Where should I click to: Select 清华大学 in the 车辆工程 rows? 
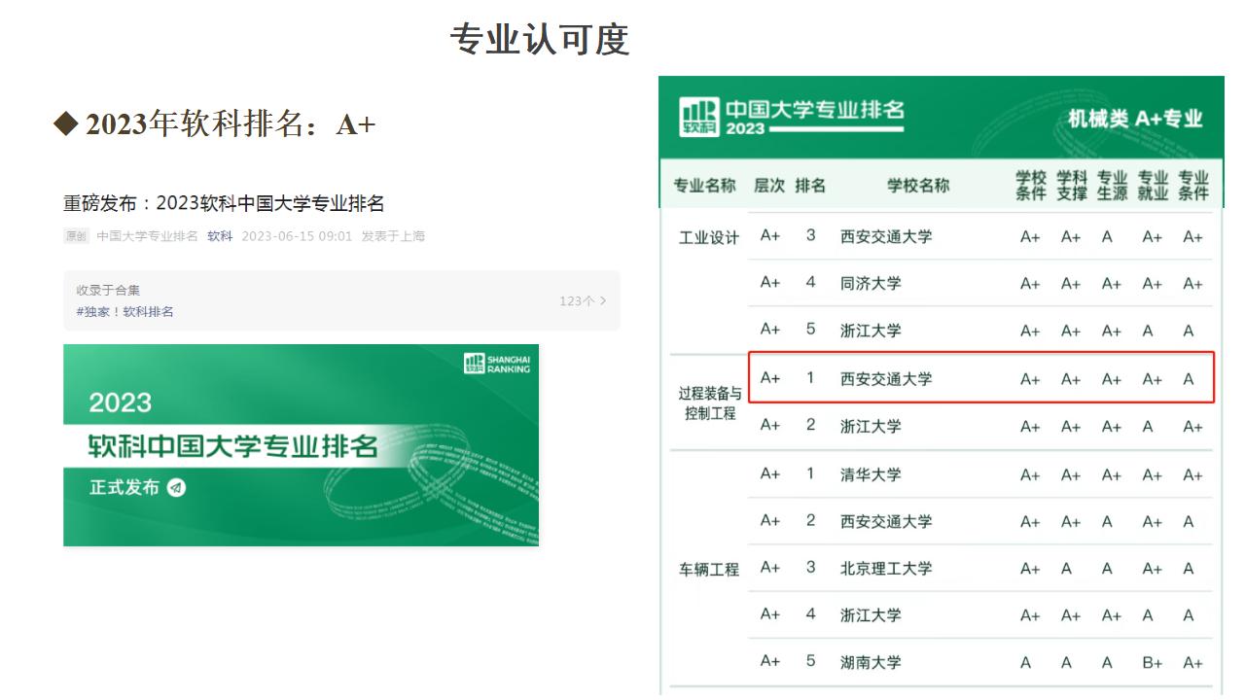871,474
